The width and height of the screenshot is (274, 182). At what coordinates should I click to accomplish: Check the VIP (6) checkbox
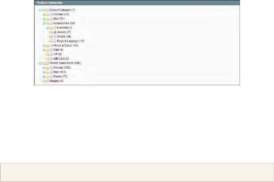point(51,54)
